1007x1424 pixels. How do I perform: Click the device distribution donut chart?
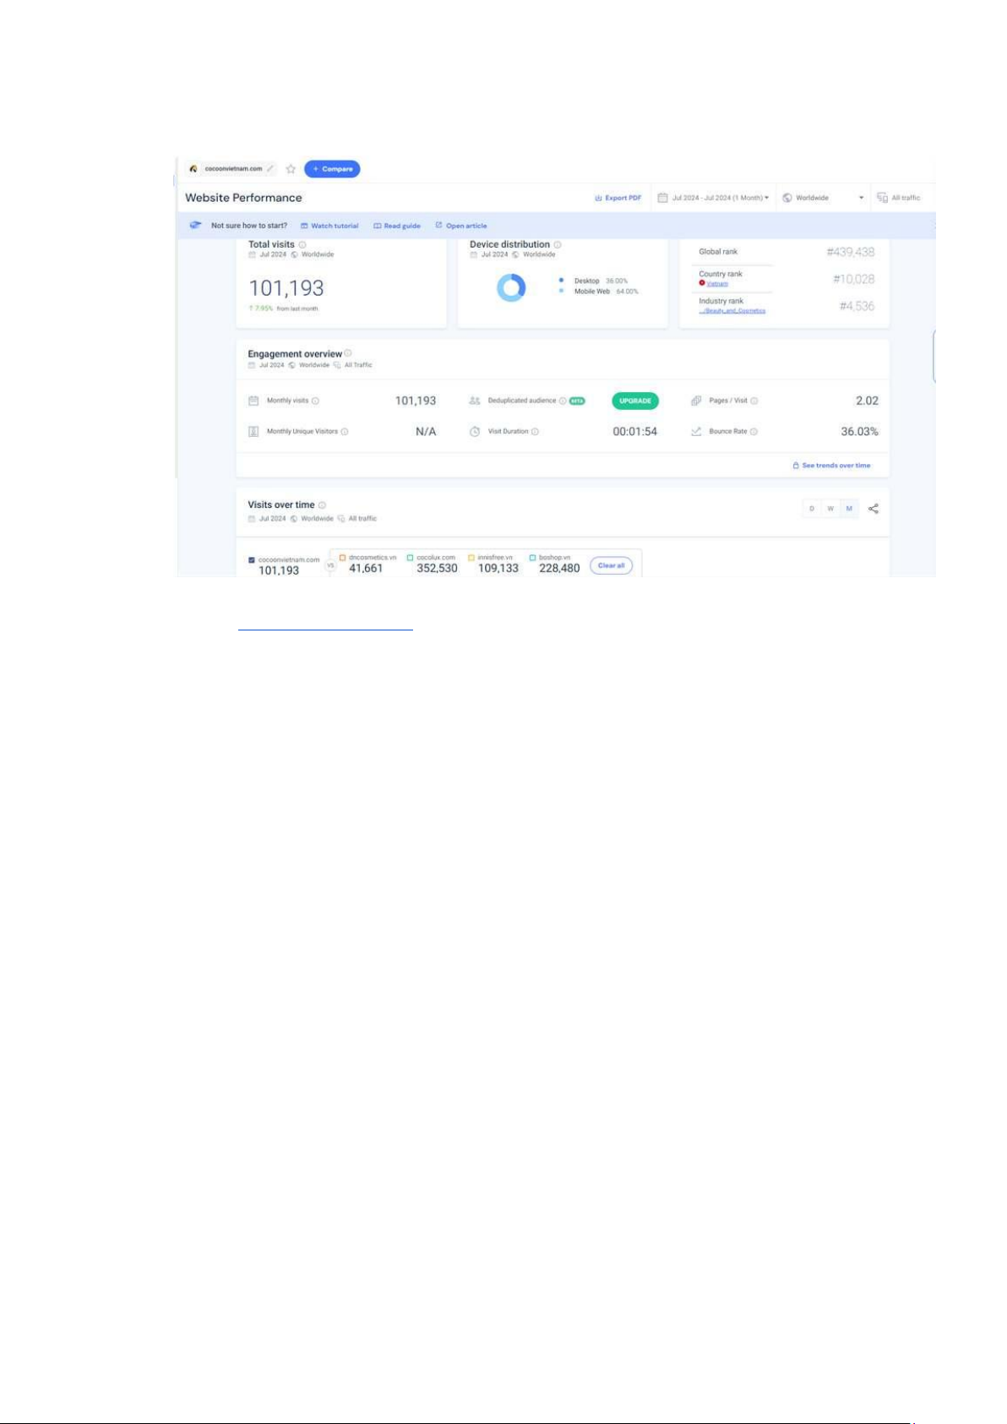pyautogui.click(x=511, y=287)
